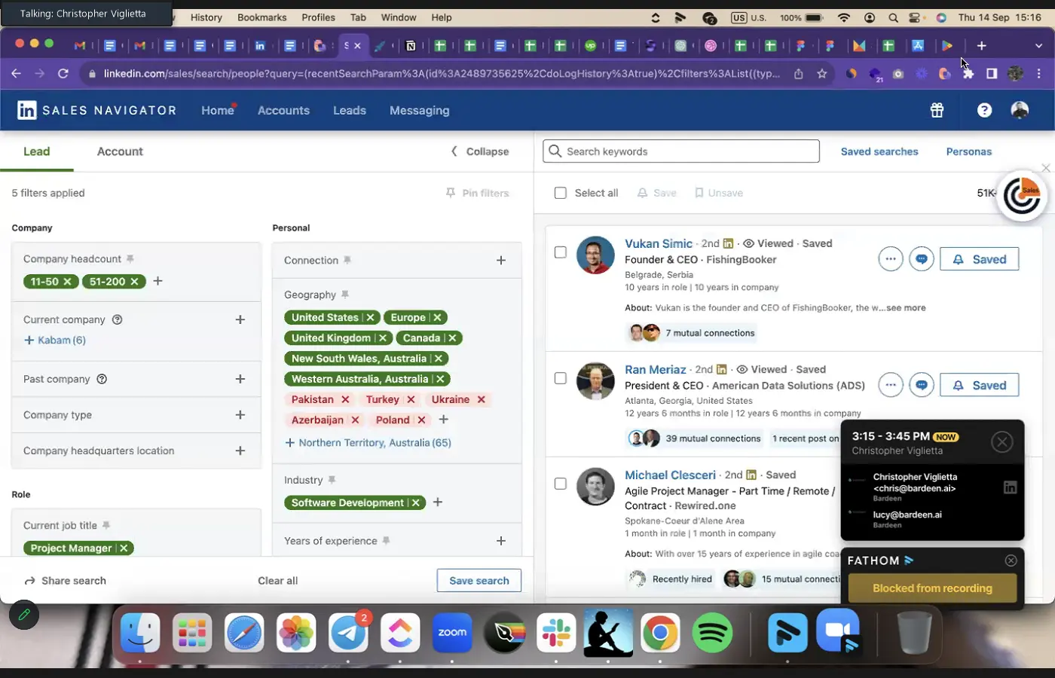
Task: Open the Bookmarks menu in menu bar
Action: point(261,17)
